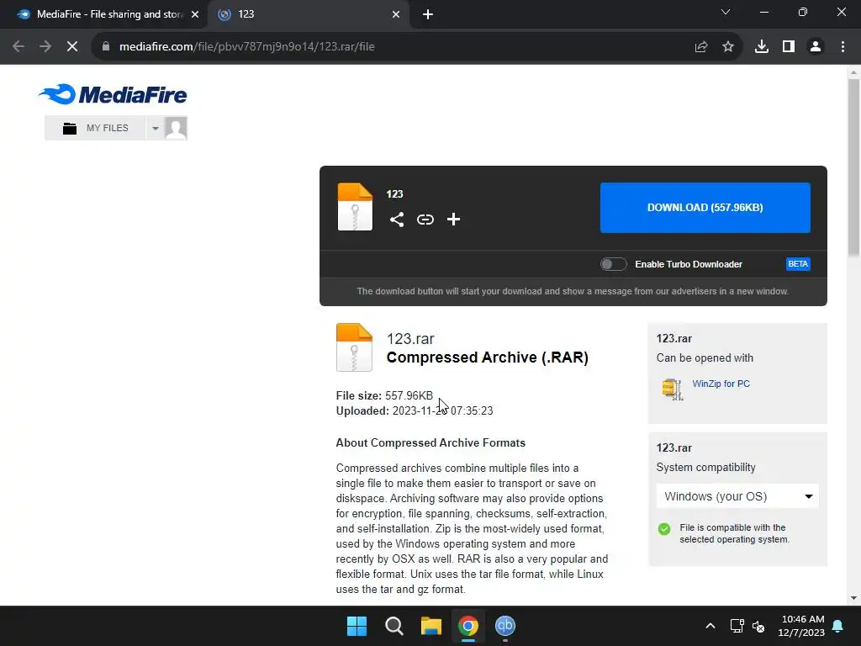
Task: Click the tab search chevron
Action: coord(726,12)
